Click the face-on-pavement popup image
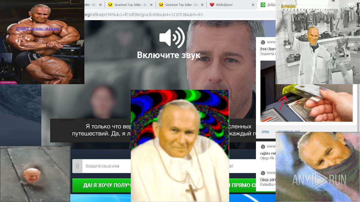 coord(35,174)
